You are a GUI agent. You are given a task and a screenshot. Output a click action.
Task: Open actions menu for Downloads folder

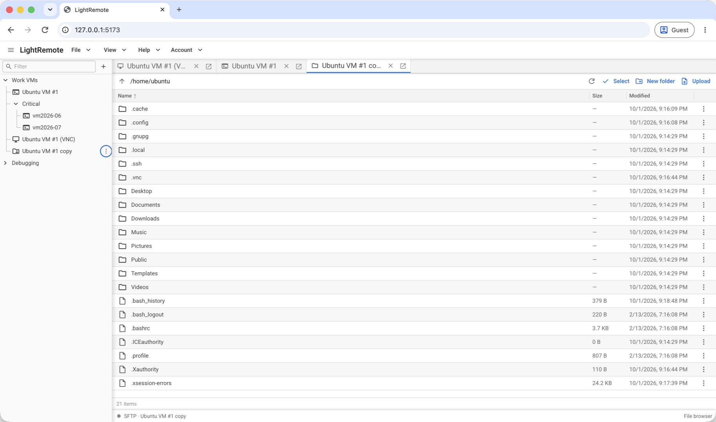(703, 218)
